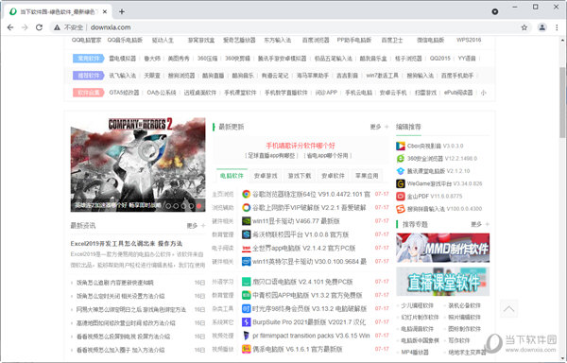Click the WPS2016 link in top row
This screenshot has height=363, width=567.
click(x=469, y=40)
